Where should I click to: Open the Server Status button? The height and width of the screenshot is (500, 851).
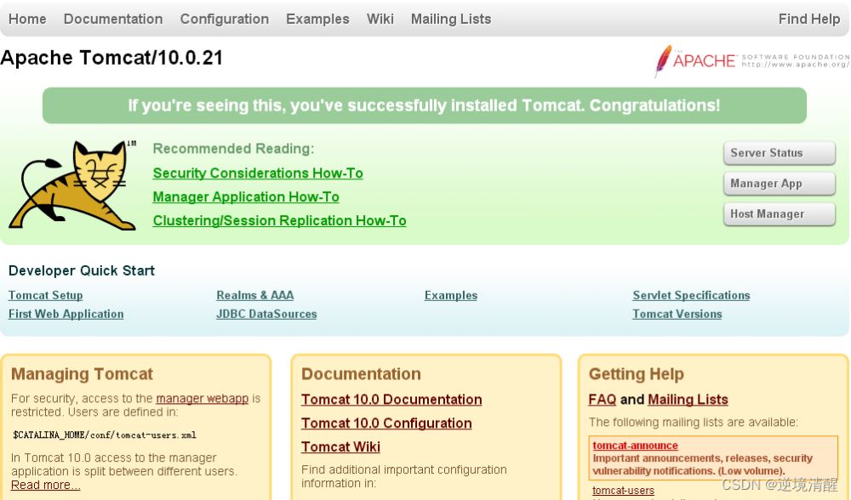click(x=779, y=153)
